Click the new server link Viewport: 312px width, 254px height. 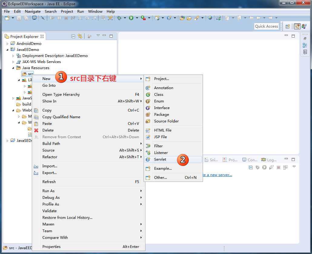pyautogui.click(x=217, y=175)
